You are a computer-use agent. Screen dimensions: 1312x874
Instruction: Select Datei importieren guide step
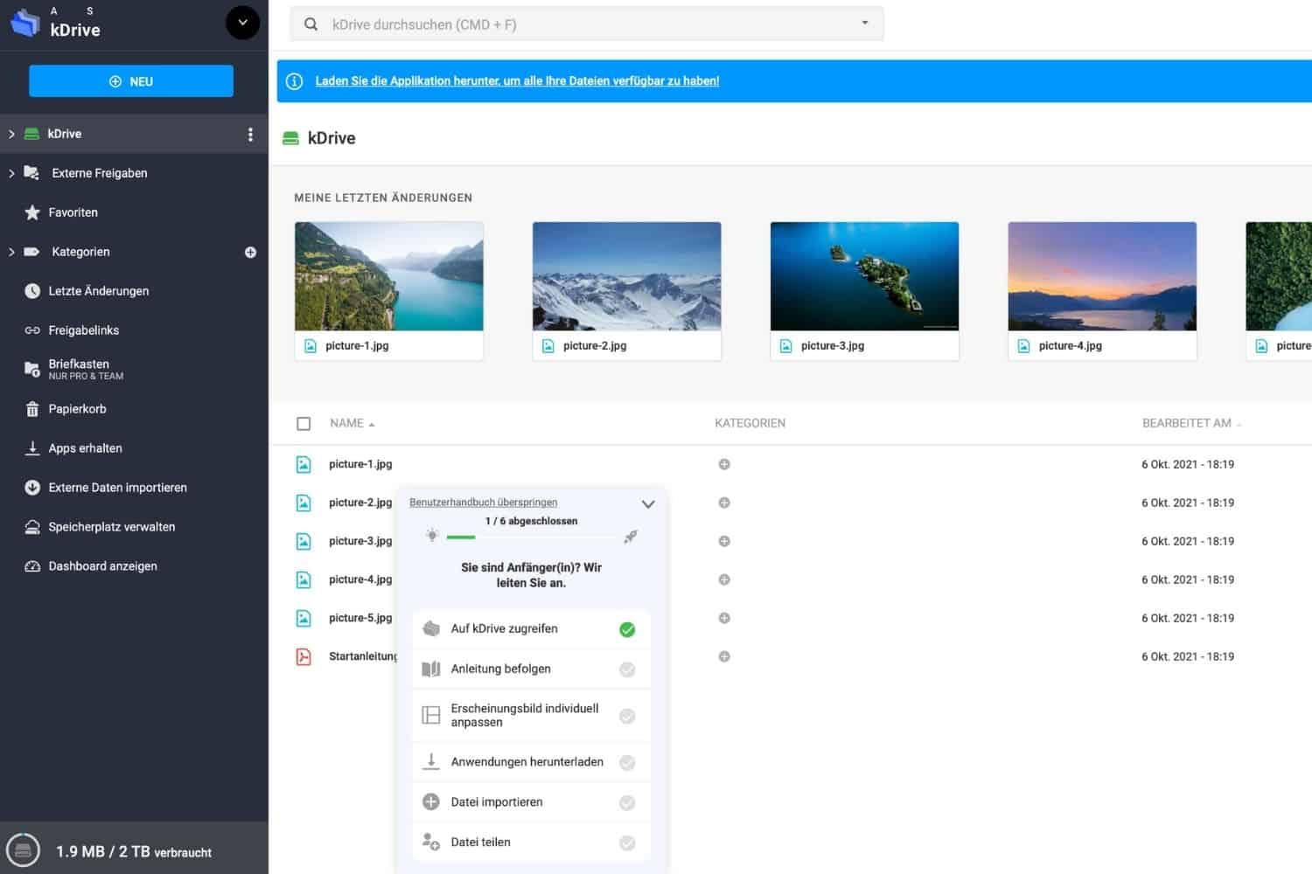tap(531, 802)
